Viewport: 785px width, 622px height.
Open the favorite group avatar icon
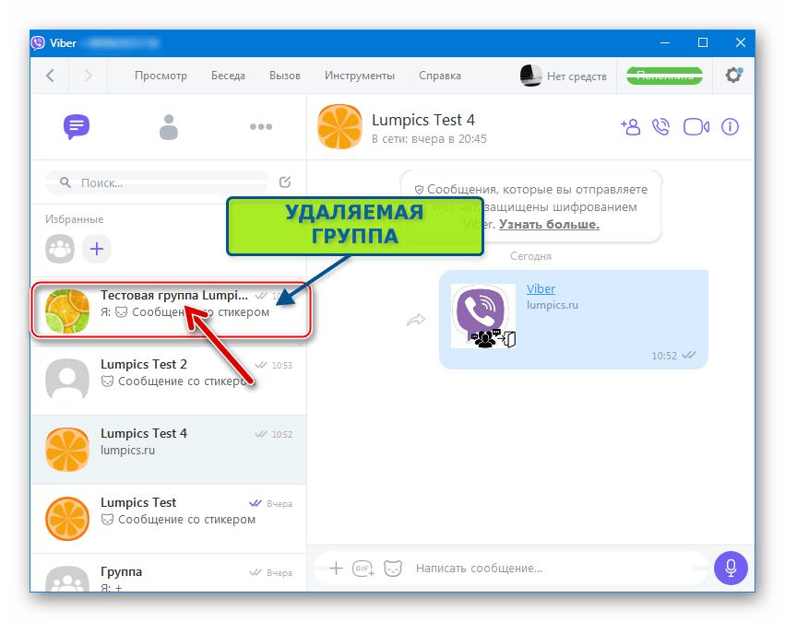(60, 249)
